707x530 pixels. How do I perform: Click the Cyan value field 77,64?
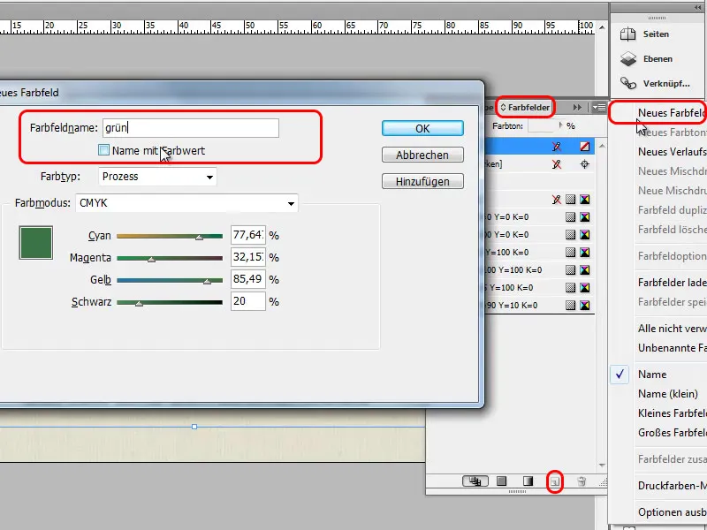coord(248,235)
